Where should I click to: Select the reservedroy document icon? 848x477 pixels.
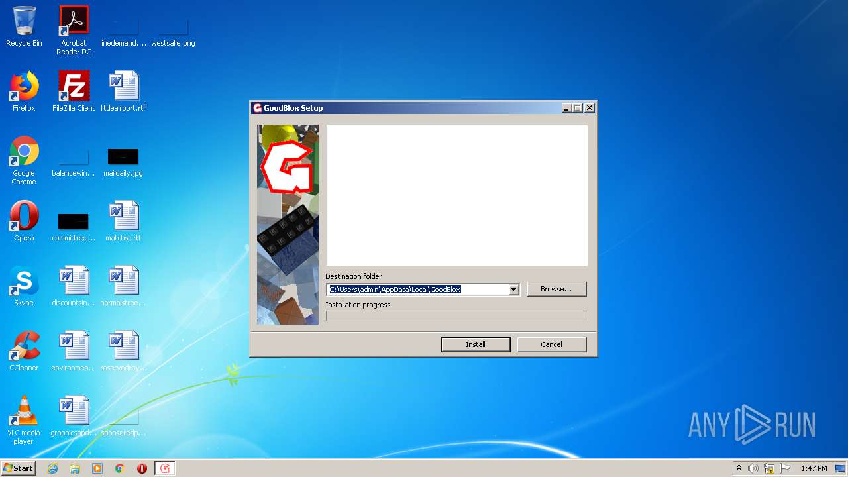point(123,351)
